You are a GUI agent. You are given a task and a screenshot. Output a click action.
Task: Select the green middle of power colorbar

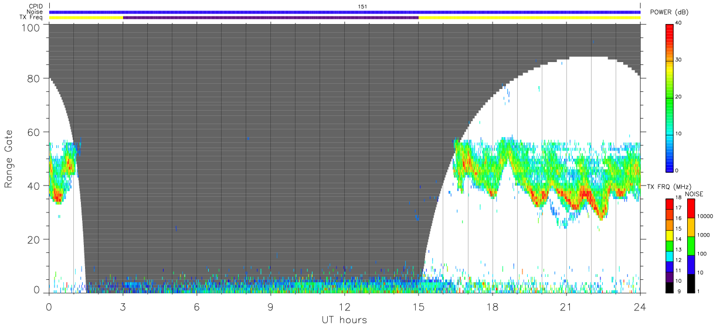tap(670, 97)
